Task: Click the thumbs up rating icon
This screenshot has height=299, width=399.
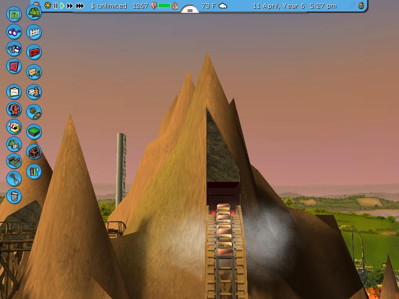Action: coord(175,5)
